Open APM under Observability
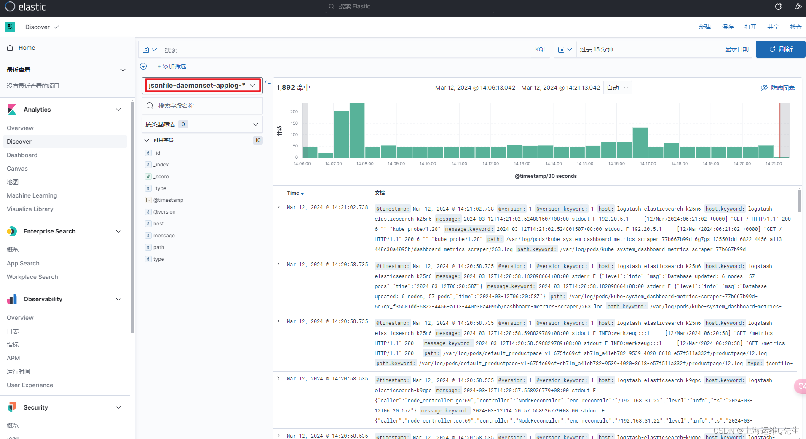 (x=13, y=358)
